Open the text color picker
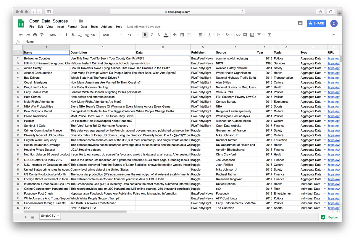This screenshot has height=240, width=355. (166, 35)
